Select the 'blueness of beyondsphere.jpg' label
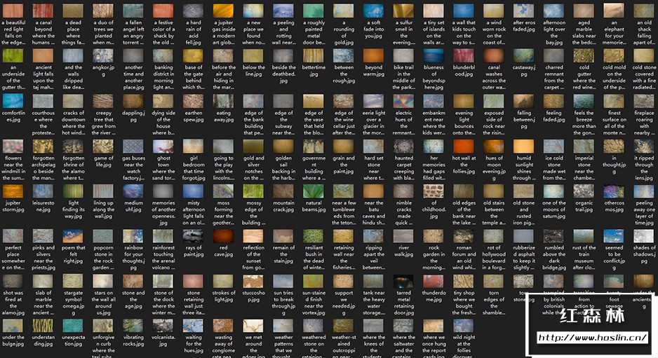This screenshot has height=358, width=658. click(434, 77)
